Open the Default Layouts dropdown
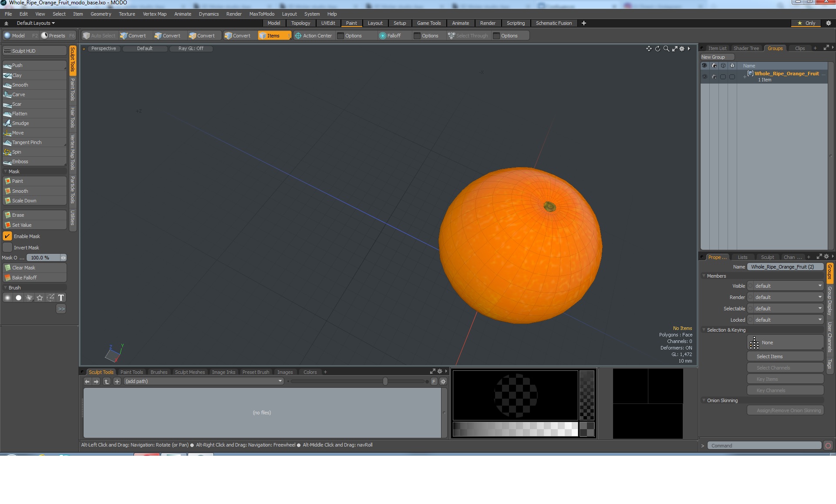Screen dimensions: 836x504 click(x=36, y=23)
